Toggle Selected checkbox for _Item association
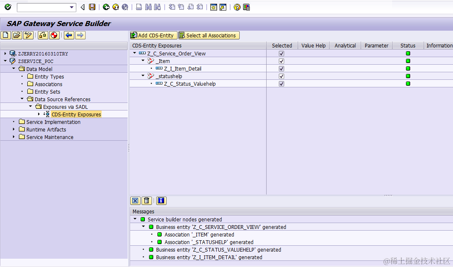 tap(281, 61)
